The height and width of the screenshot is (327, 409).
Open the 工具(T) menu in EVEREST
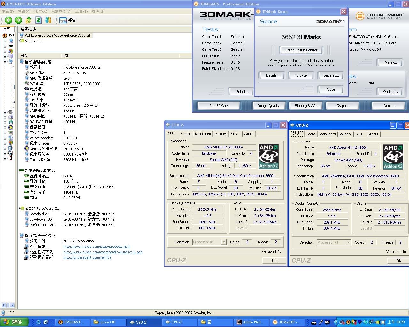tap(81, 11)
